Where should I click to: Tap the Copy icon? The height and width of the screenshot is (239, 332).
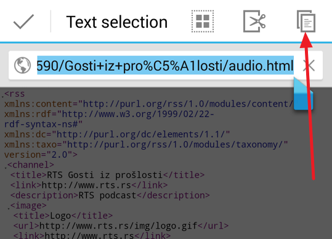click(306, 22)
